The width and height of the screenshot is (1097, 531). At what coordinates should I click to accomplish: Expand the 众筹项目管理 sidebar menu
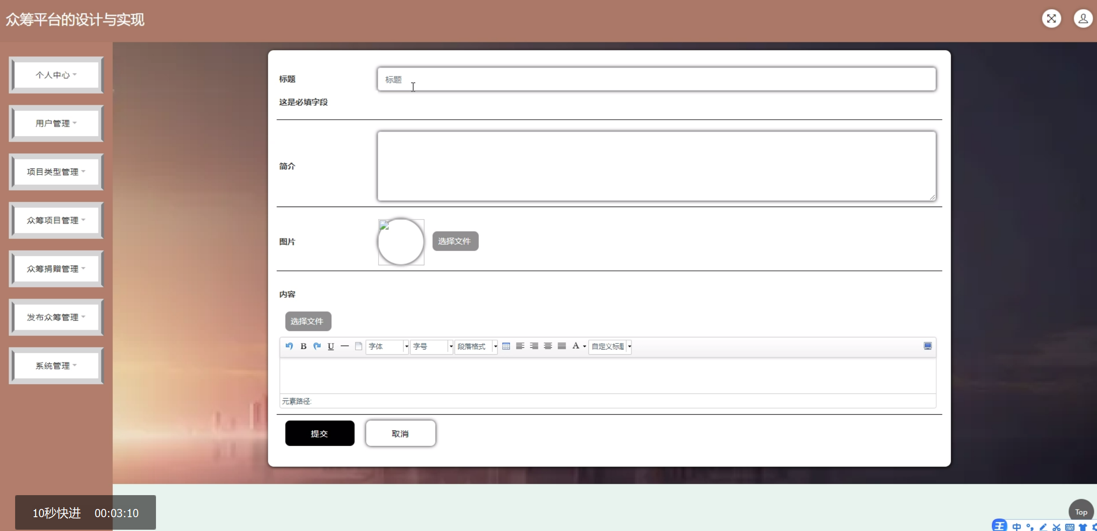pos(56,220)
